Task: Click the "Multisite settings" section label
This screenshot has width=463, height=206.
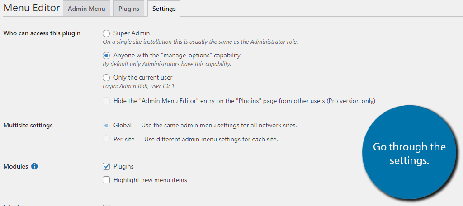Action: click(28, 125)
